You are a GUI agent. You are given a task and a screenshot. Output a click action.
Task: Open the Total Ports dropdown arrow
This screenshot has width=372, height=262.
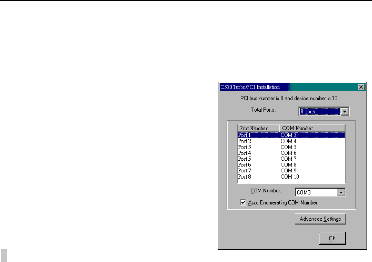pyautogui.click(x=345, y=111)
